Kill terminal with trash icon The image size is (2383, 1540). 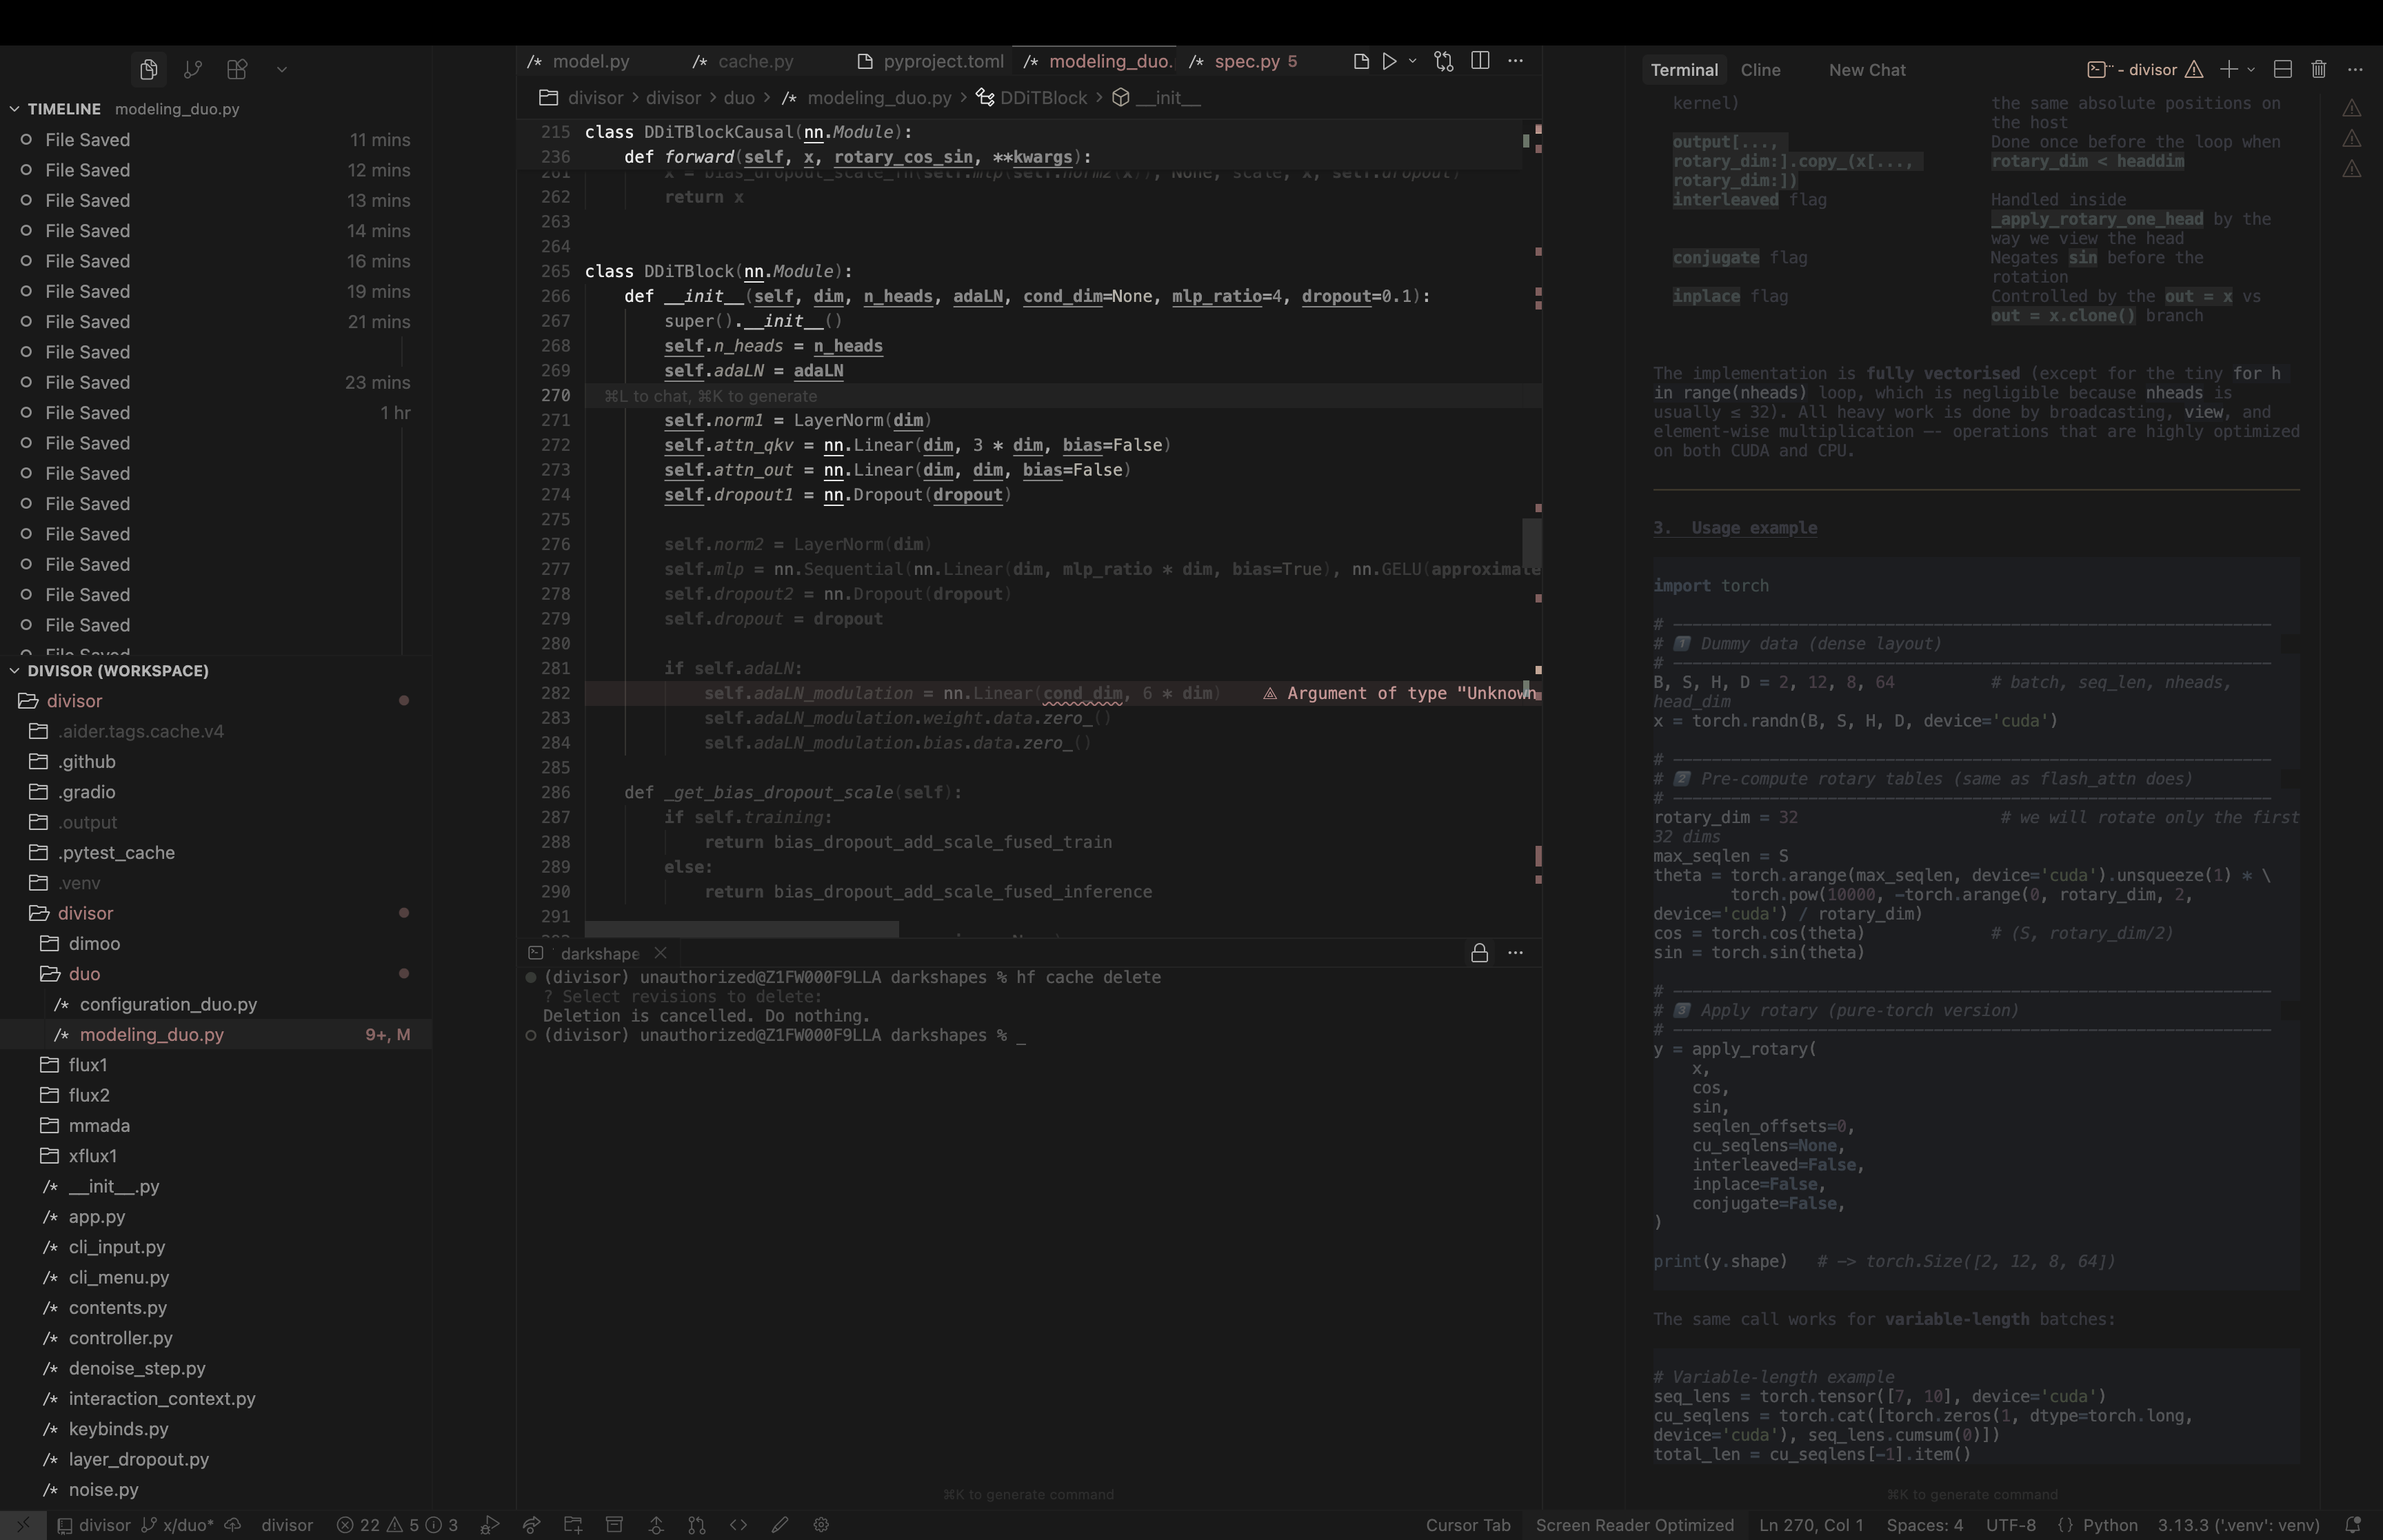(2318, 69)
